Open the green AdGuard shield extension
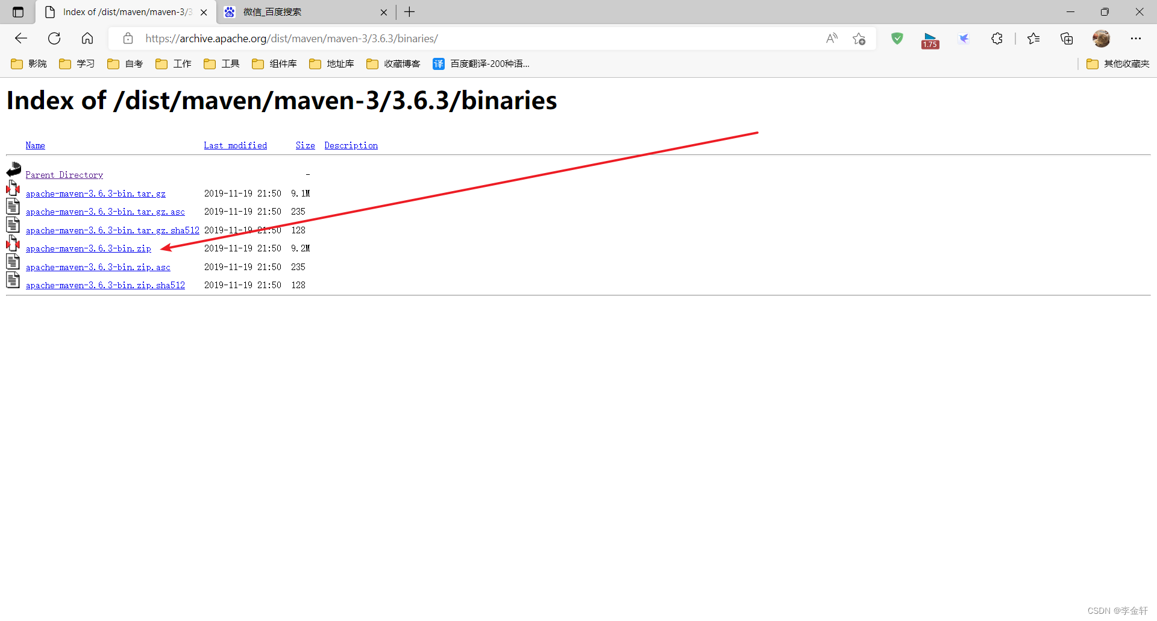Image resolution: width=1157 pixels, height=621 pixels. [897, 38]
